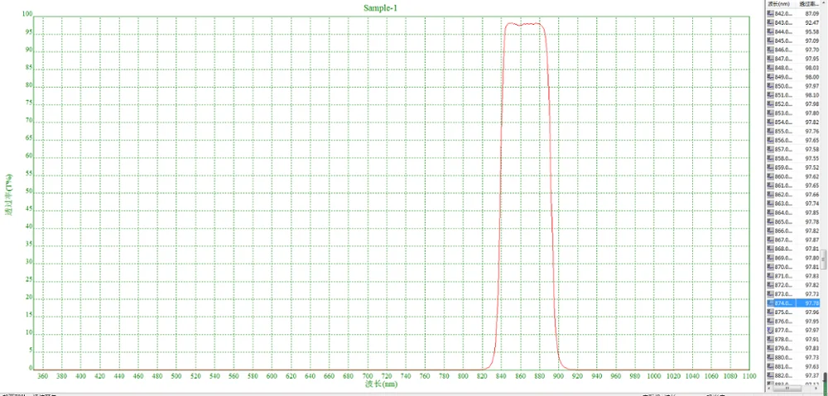
Task: Click the data point icon for 842.0 nm
Action: click(770, 14)
